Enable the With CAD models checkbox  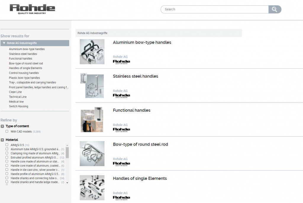click(7, 131)
